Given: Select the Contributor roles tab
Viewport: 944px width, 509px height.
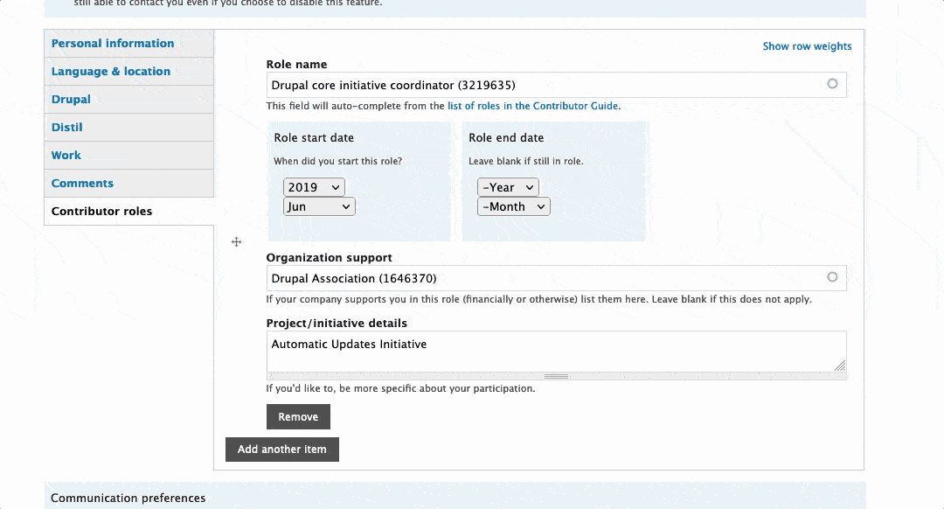Looking at the screenshot, I should (x=101, y=212).
